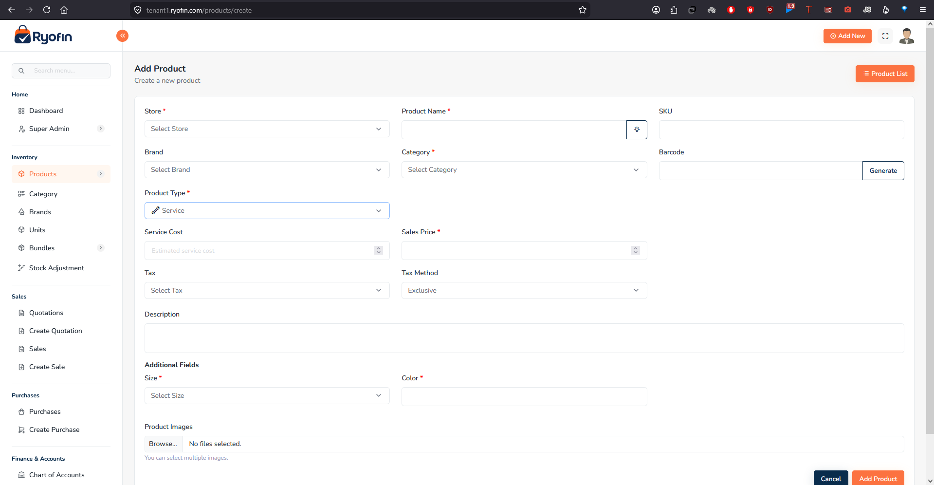Submit with the Add Product button
The image size is (934, 485).
[x=878, y=478]
